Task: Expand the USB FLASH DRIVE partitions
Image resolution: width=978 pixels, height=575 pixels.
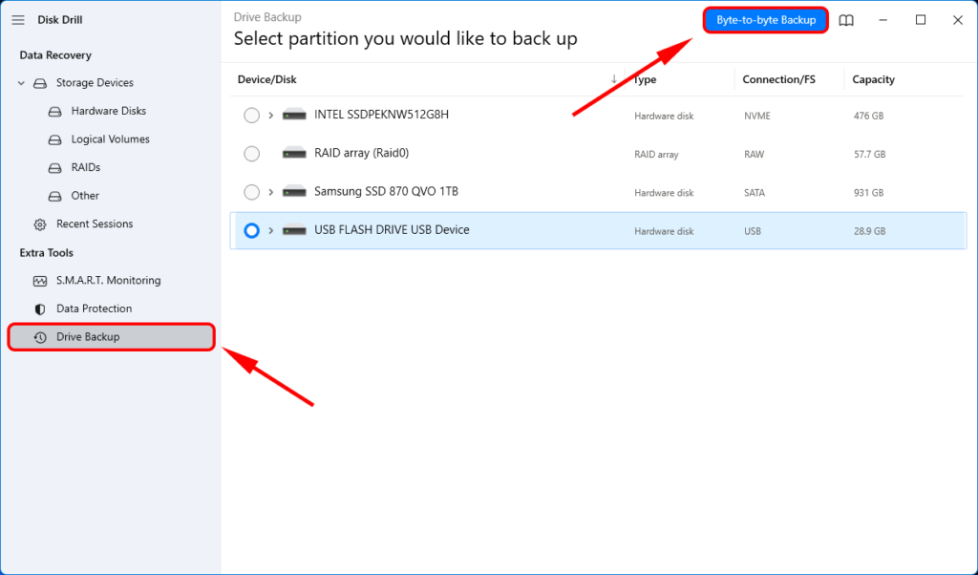Action: 271,230
